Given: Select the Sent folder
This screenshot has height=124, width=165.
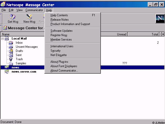Looking at the screenshot, I should (x=19, y=55).
